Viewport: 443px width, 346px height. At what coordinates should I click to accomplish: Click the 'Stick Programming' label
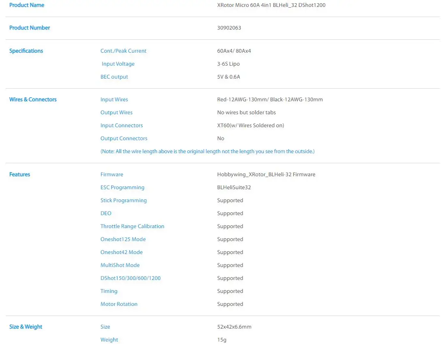pyautogui.click(x=124, y=200)
